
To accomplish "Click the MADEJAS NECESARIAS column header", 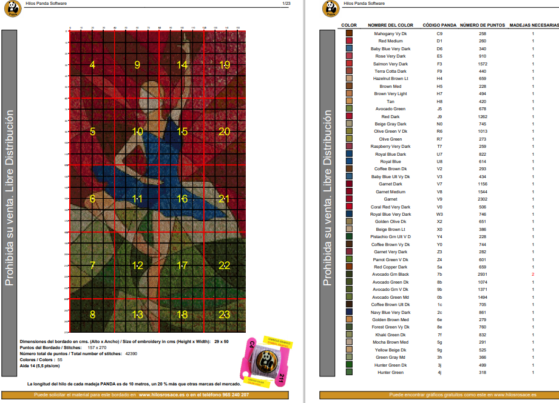I will (x=534, y=25).
